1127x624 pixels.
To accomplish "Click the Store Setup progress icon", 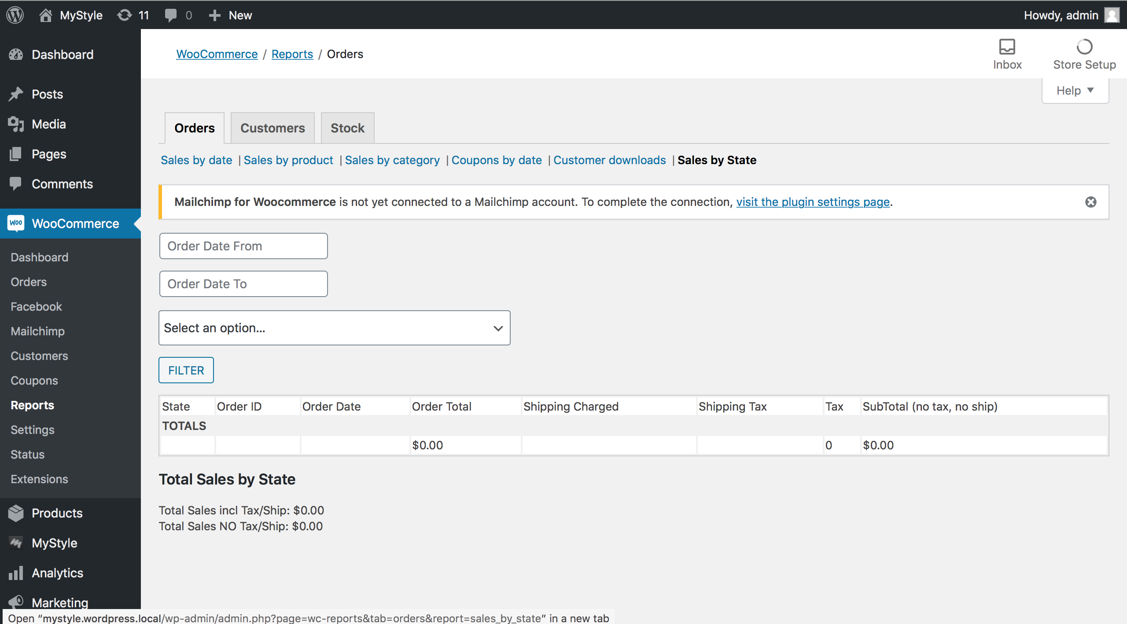I will click(x=1084, y=47).
